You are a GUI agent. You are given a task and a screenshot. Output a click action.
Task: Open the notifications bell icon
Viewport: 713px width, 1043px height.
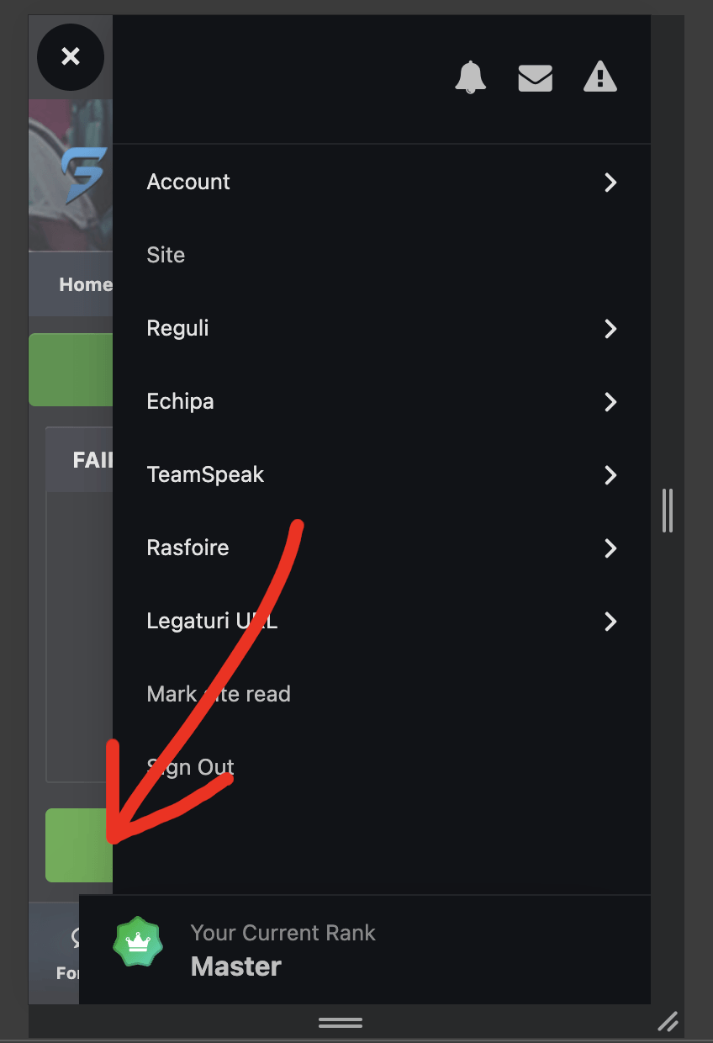[x=471, y=77]
